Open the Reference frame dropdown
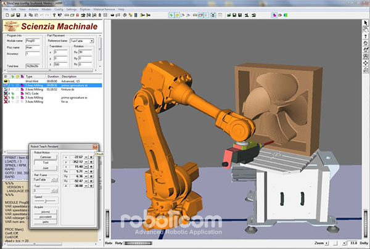Viewport: 370px width, 249px height. point(82,41)
